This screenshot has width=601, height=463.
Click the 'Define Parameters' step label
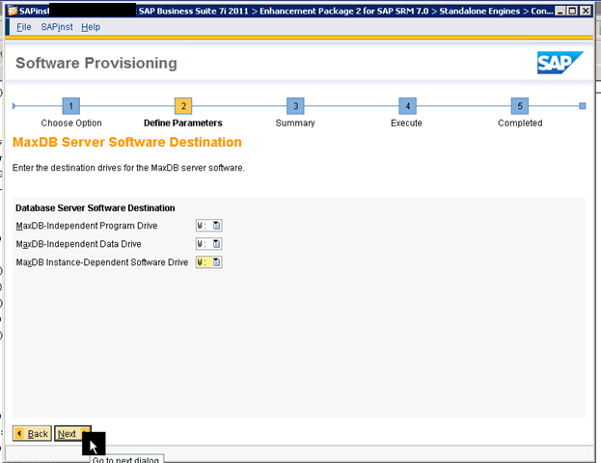(183, 123)
